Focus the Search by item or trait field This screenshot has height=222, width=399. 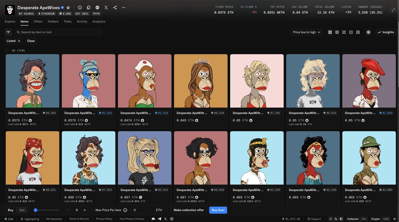pos(59,32)
